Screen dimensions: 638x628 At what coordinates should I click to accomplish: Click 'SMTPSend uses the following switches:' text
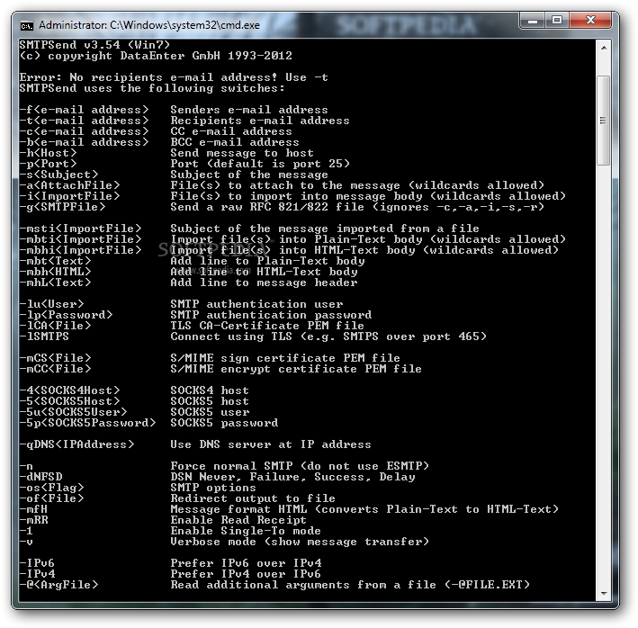point(152,88)
